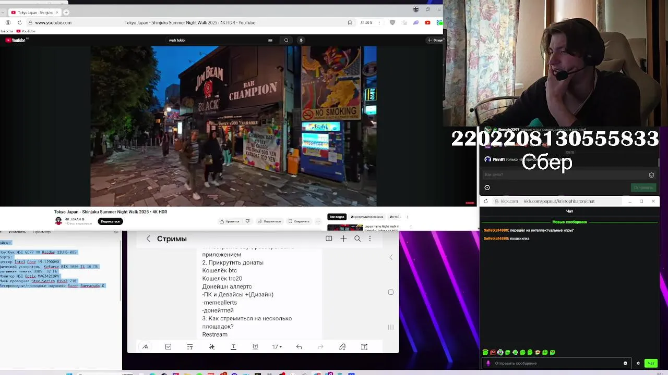The image size is (668, 375).
Task: Open Kick chat settings gear
Action: pyautogui.click(x=638, y=363)
